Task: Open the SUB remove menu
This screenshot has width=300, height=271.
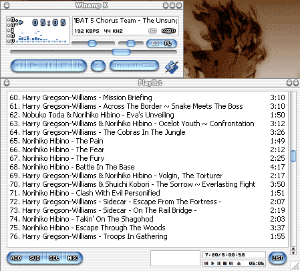Action: 35,258
